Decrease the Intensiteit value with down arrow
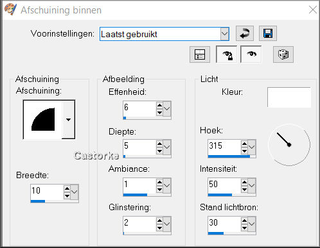Viewport: 320px width, 248px height. point(244,189)
